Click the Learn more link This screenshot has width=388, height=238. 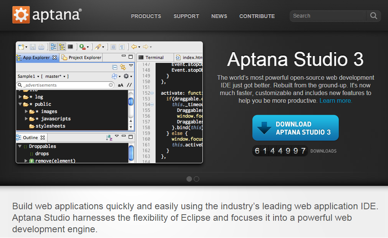pyautogui.click(x=336, y=101)
